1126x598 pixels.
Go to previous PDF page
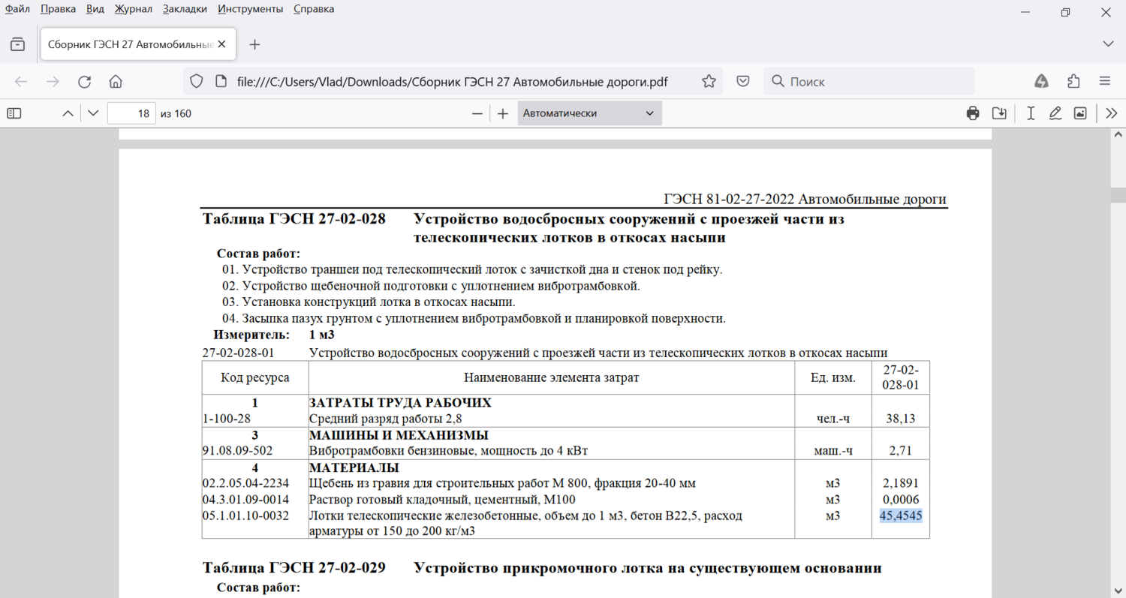point(68,113)
